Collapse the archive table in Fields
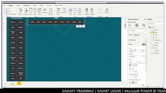This screenshot has height=93, width=166. point(148,27)
